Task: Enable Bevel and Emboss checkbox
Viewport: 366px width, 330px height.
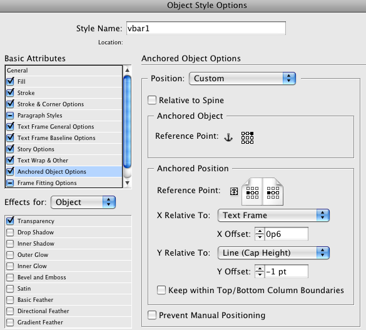Action: click(x=10, y=277)
